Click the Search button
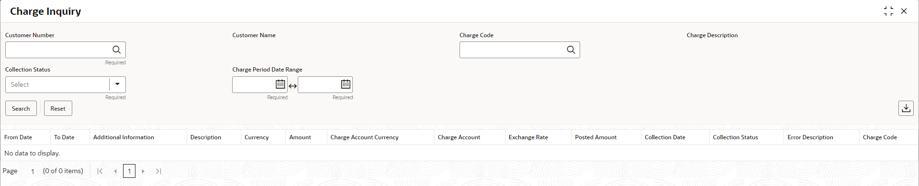The width and height of the screenshot is (919, 186). click(21, 108)
